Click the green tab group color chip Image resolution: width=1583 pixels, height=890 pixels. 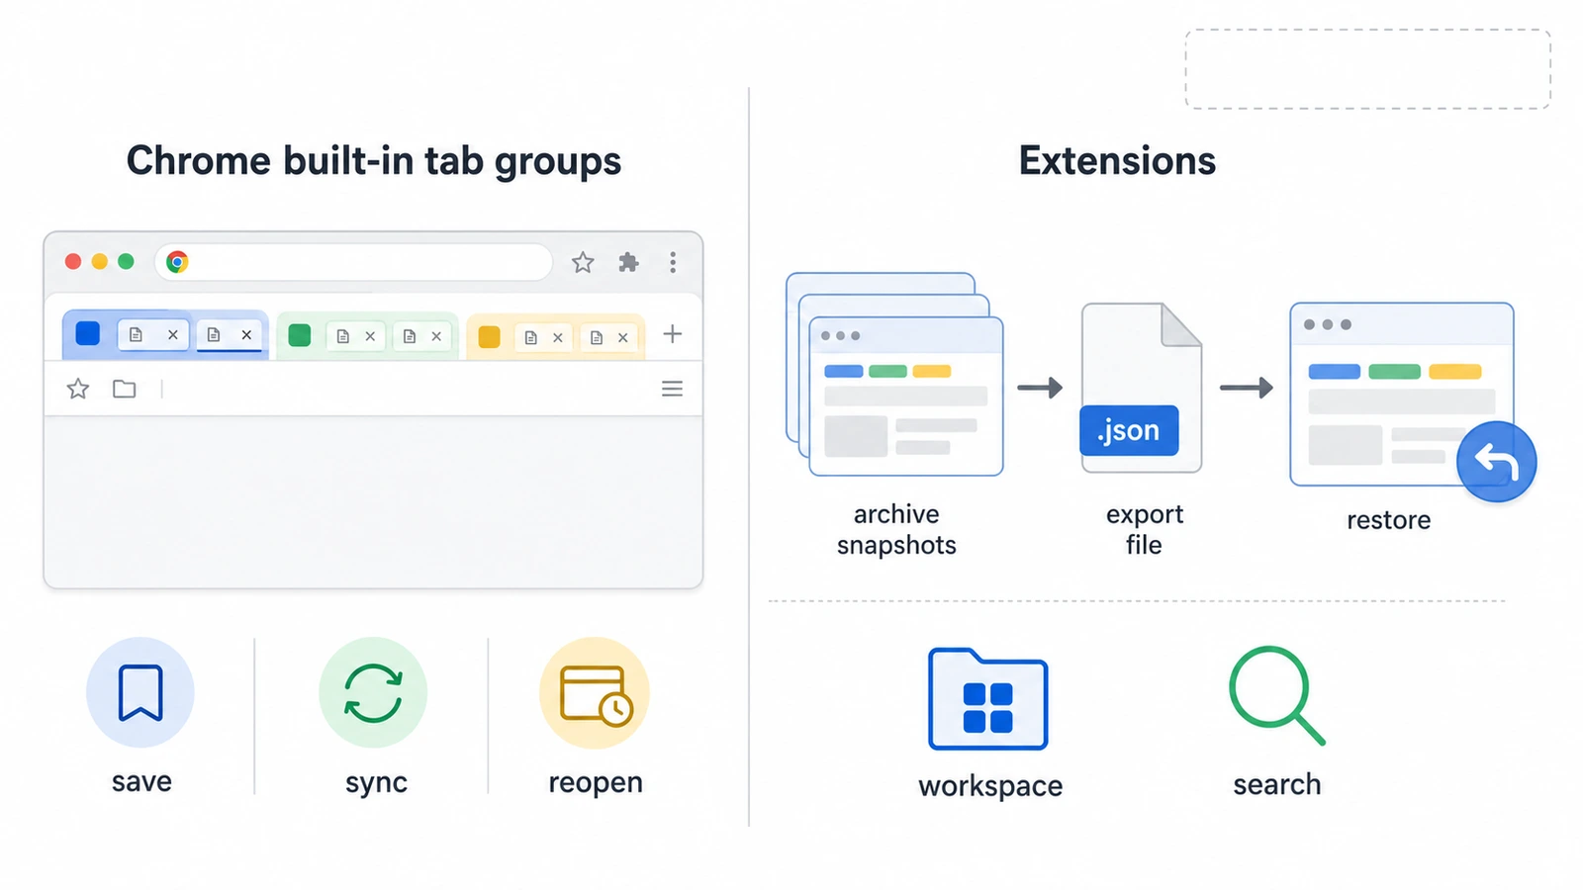tap(300, 335)
